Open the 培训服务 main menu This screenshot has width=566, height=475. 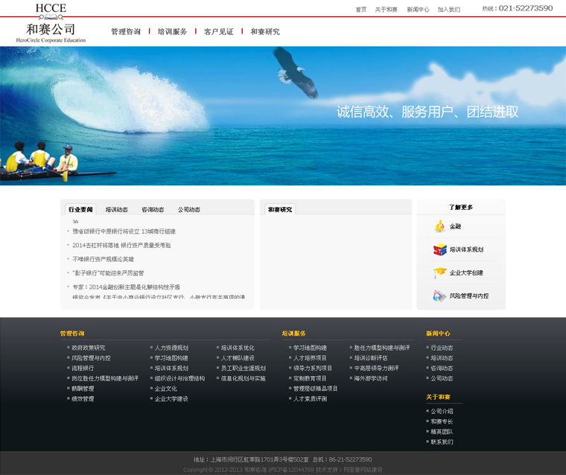click(172, 32)
